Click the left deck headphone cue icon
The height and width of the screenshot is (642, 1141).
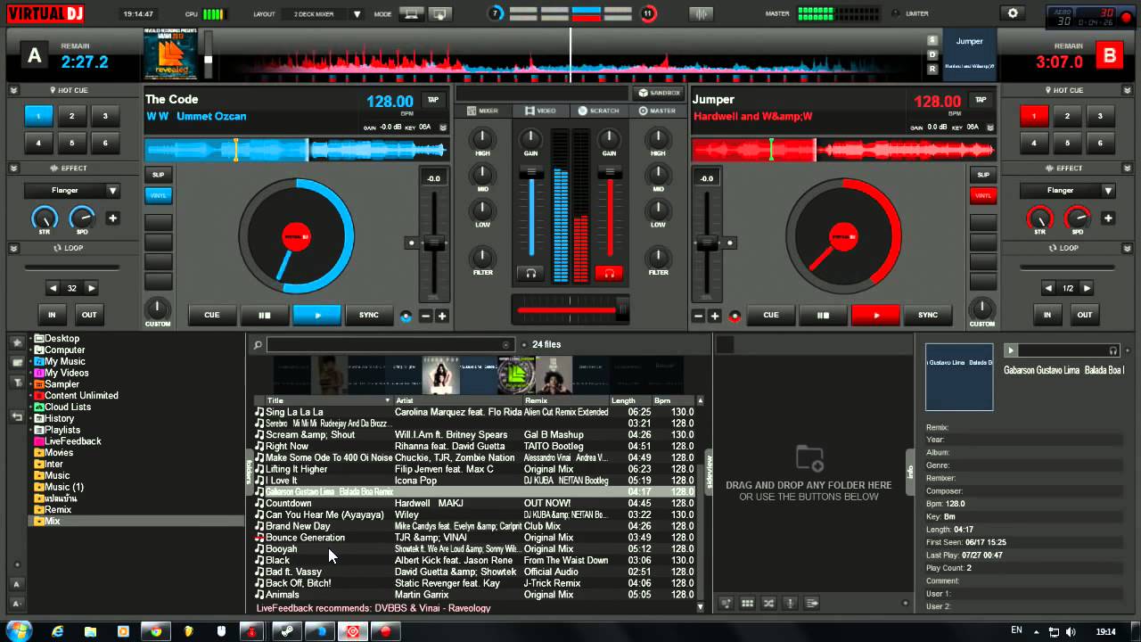[531, 273]
